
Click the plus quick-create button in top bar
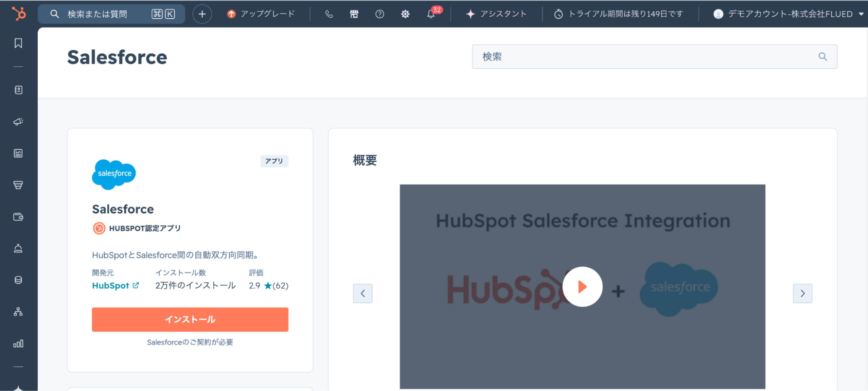coord(202,14)
